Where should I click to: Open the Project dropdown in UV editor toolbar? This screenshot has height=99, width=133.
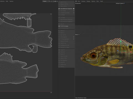46,1
